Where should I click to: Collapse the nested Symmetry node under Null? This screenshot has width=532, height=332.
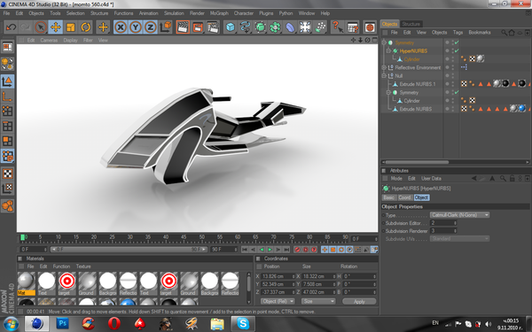[388, 92]
